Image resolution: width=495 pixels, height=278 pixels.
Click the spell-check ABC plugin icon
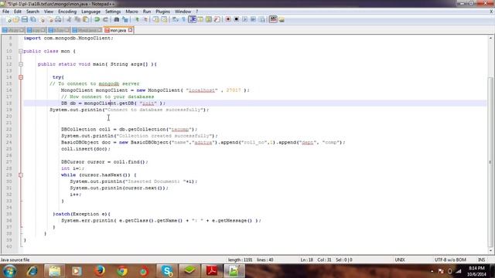[273, 19]
